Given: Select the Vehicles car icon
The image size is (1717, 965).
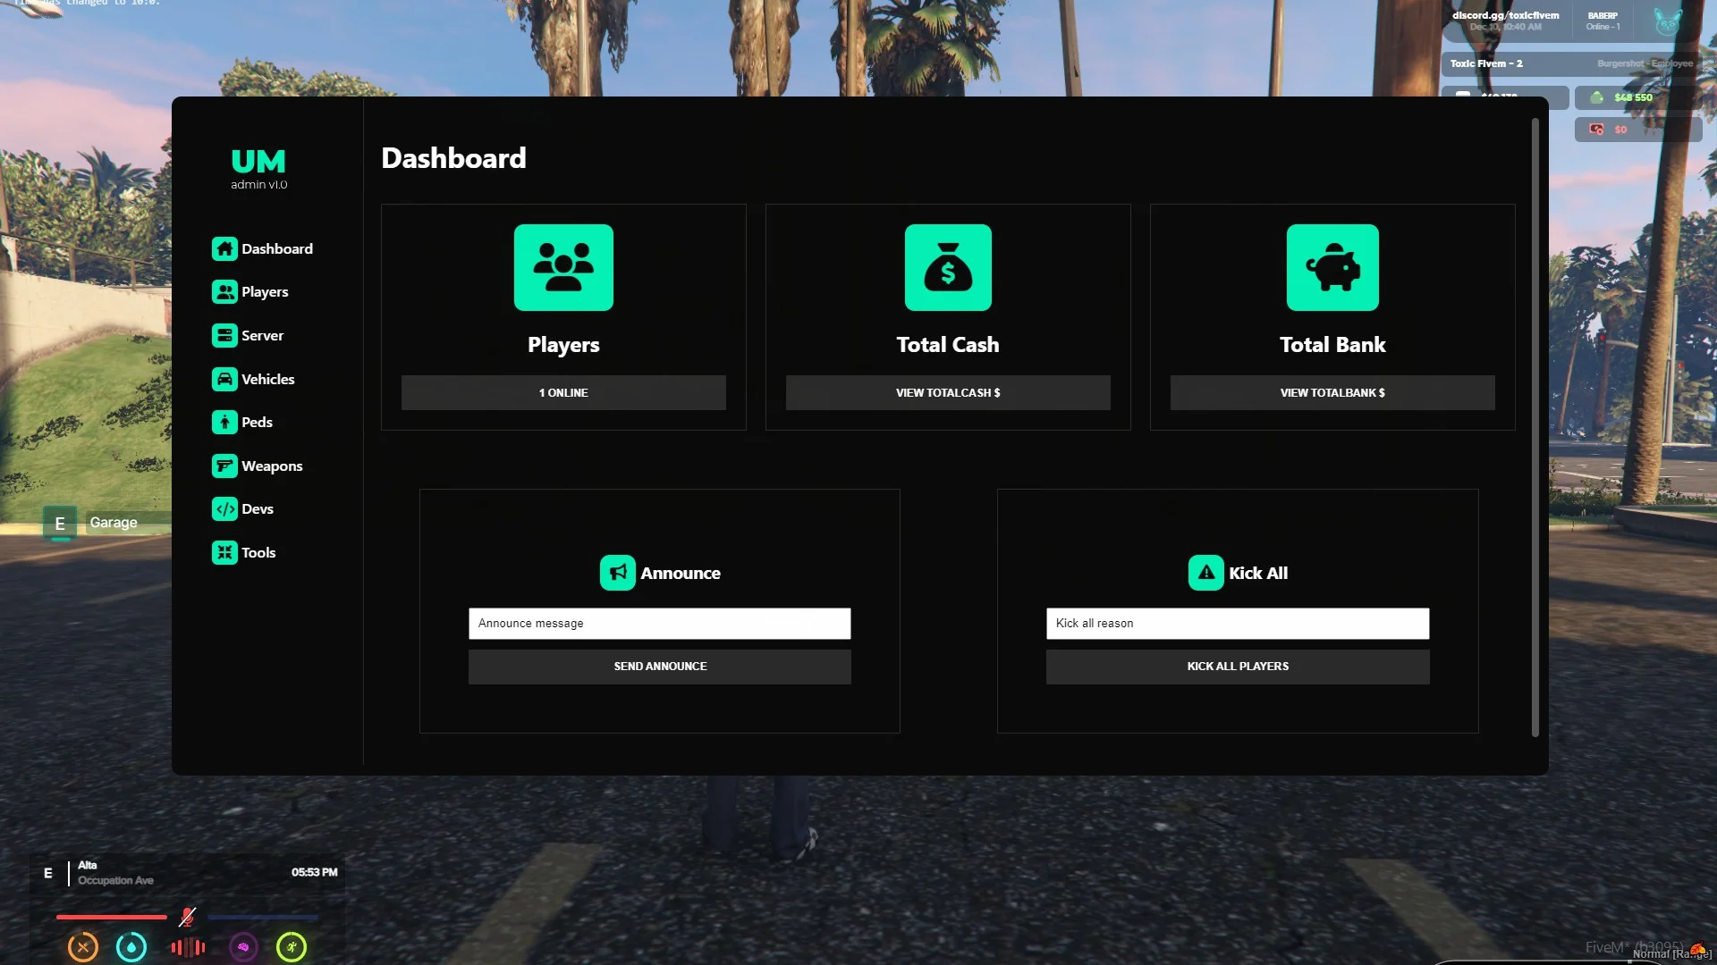Looking at the screenshot, I should click(x=224, y=380).
